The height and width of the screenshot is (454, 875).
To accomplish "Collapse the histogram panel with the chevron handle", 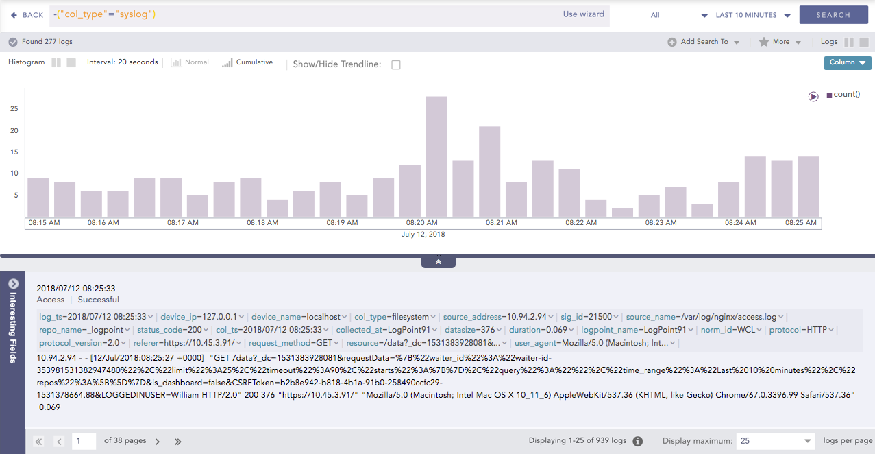I will (x=438, y=262).
